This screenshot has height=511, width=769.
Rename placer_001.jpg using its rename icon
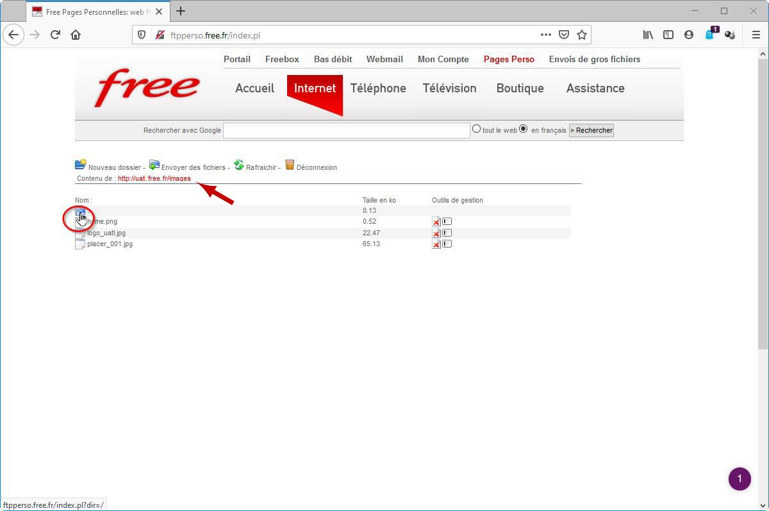[x=447, y=244]
